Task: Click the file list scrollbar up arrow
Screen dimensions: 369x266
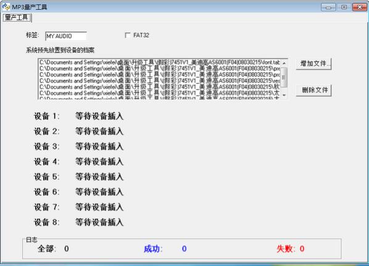Action: point(284,63)
